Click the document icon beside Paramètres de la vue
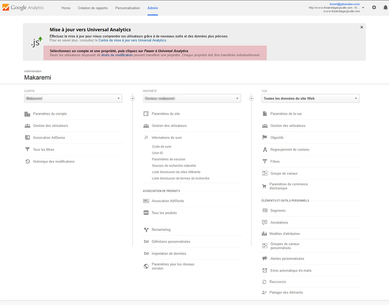Screen dimensions: 389x305 tap(265, 114)
